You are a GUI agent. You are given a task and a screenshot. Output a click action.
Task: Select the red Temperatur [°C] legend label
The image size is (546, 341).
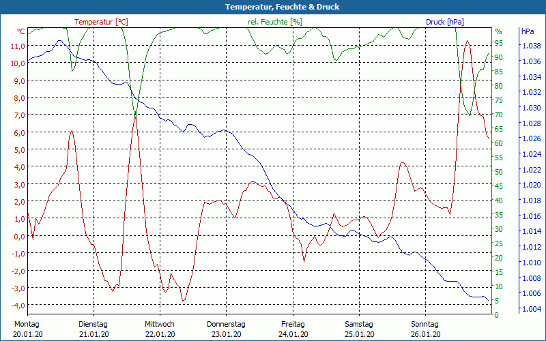pyautogui.click(x=101, y=22)
